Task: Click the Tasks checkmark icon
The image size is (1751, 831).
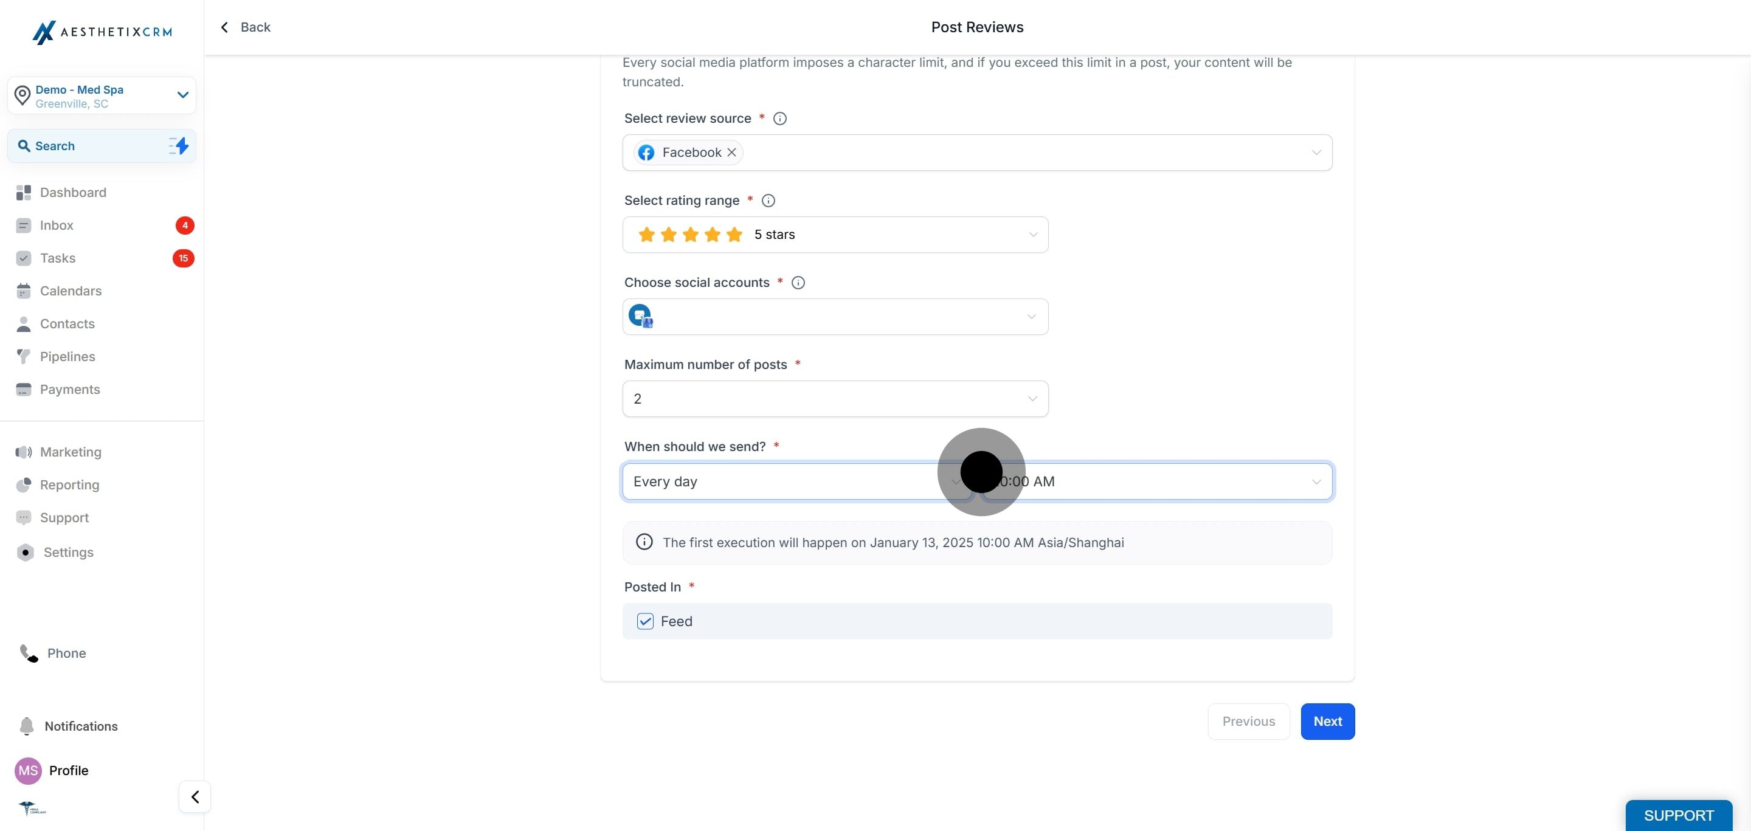Action: click(24, 258)
